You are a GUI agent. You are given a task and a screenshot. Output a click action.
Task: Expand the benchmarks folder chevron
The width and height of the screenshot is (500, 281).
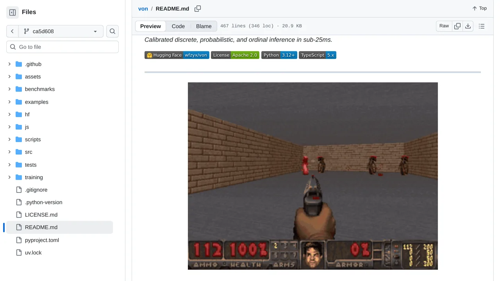point(9,89)
